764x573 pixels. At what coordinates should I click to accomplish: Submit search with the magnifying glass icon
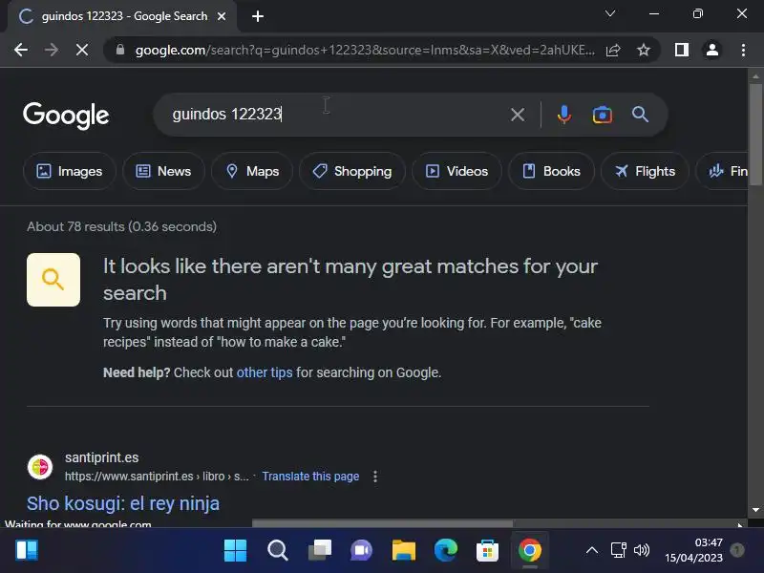640,115
